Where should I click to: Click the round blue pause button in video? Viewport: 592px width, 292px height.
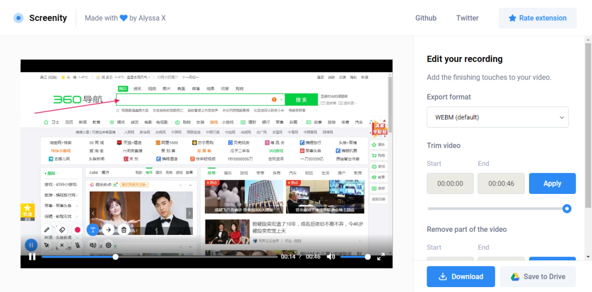click(31, 245)
